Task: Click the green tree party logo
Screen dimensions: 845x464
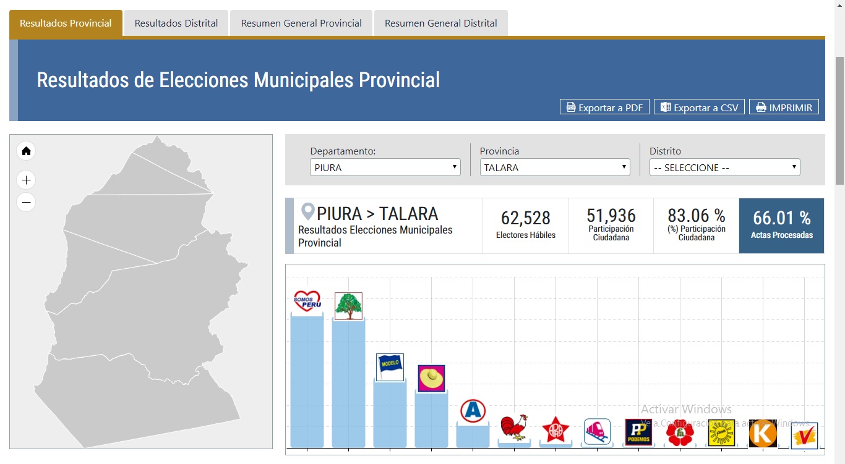Action: pos(348,306)
